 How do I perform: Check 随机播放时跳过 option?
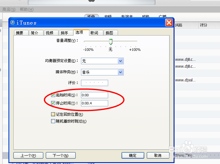[53, 121]
